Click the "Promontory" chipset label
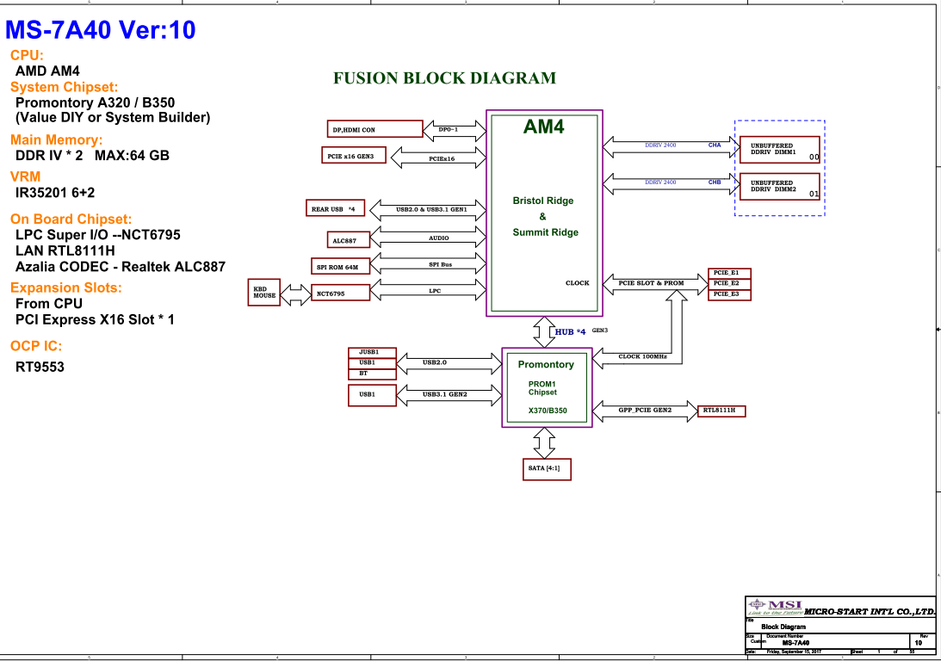The image size is (941, 661). [x=546, y=365]
